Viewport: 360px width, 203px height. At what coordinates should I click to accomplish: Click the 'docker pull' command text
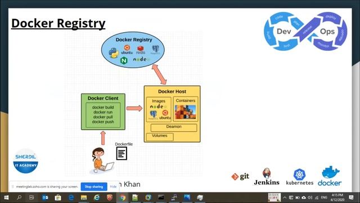coord(103,117)
